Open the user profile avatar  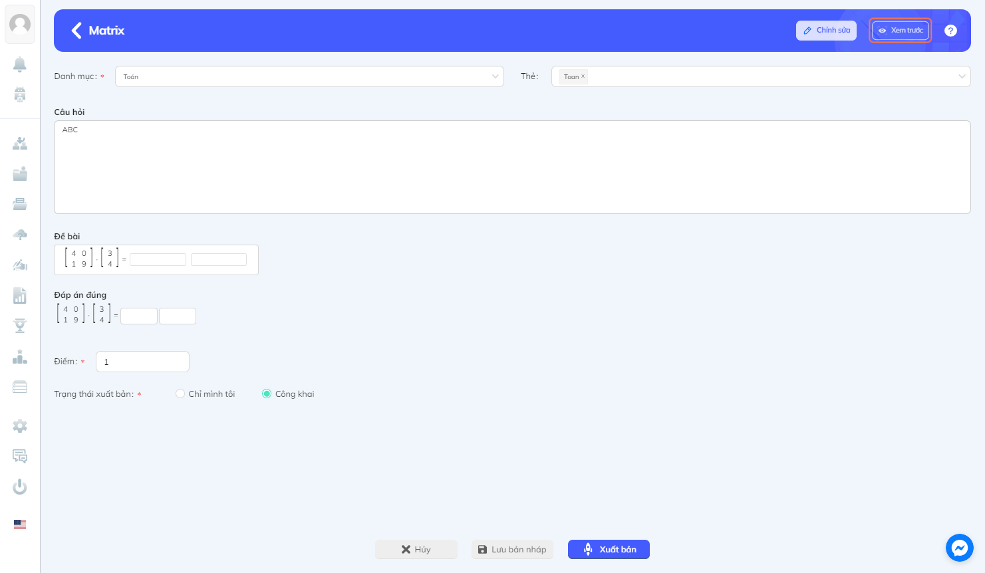(x=20, y=25)
